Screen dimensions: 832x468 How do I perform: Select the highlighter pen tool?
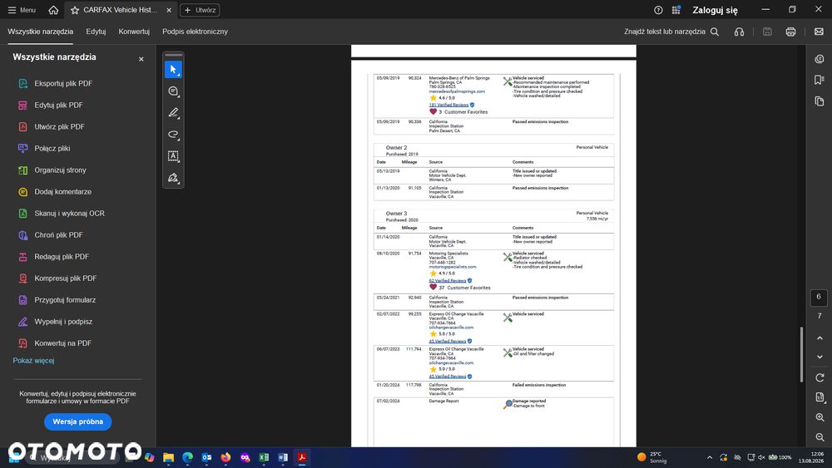click(174, 113)
